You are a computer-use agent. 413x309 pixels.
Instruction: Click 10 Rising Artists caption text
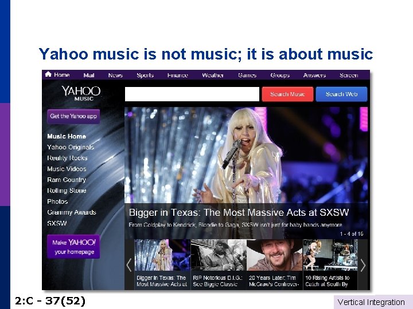tap(328, 281)
